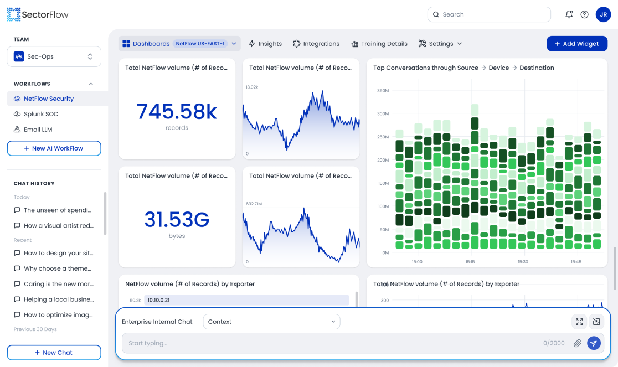Viewport: 618px width, 367px height.
Task: Minimize the chat panel icon
Action: [x=597, y=322]
